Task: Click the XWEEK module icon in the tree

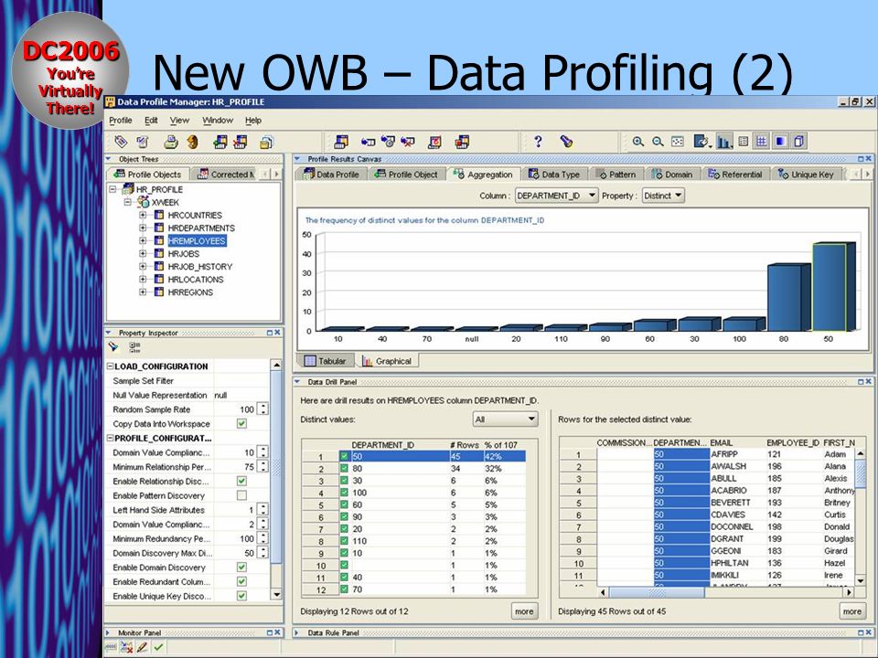Action: click(144, 202)
